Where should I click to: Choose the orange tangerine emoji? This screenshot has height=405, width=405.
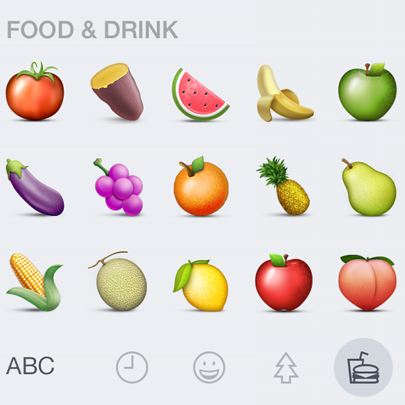[201, 186]
